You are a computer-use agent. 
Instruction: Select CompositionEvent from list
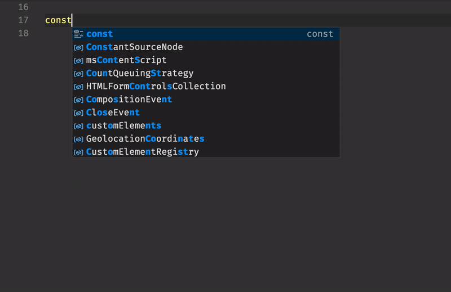pos(206,100)
